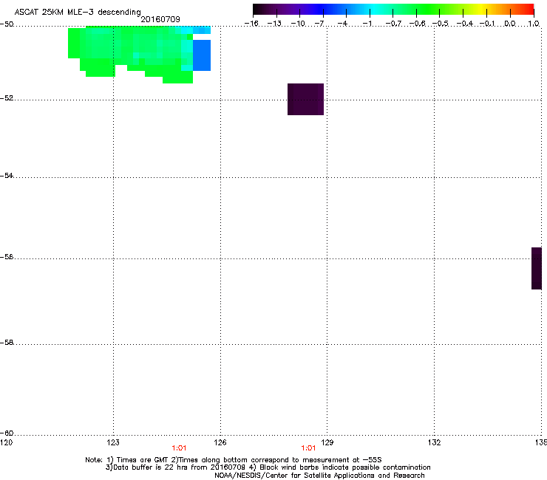Click the red time '1:01' near longitude 125
The image size is (547, 480).
pos(179,448)
